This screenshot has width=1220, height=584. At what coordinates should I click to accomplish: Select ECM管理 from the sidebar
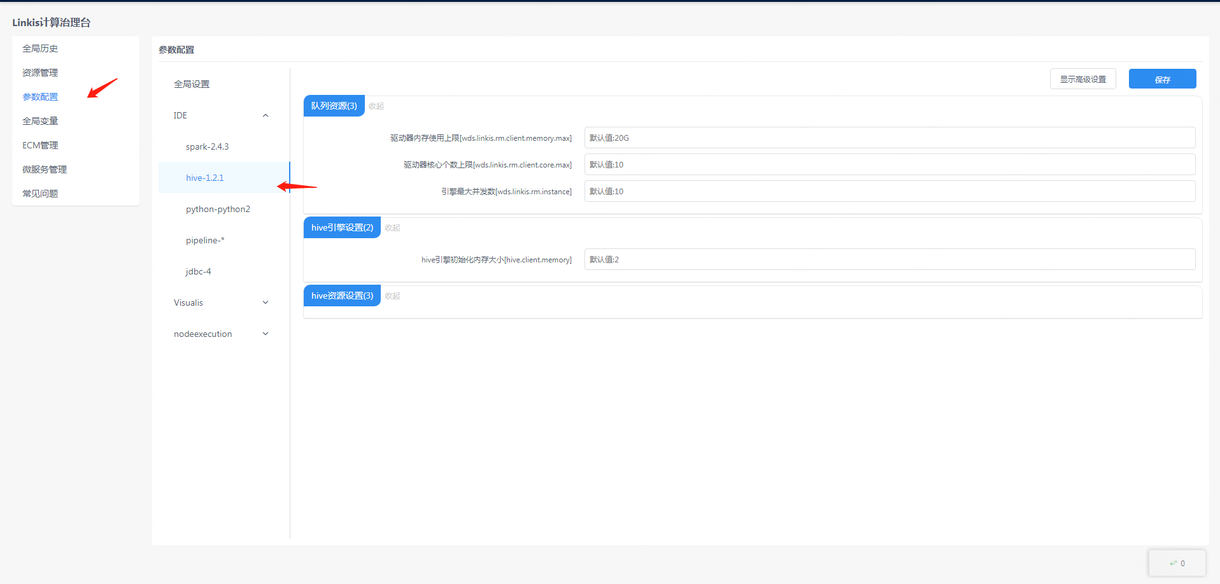coord(40,145)
